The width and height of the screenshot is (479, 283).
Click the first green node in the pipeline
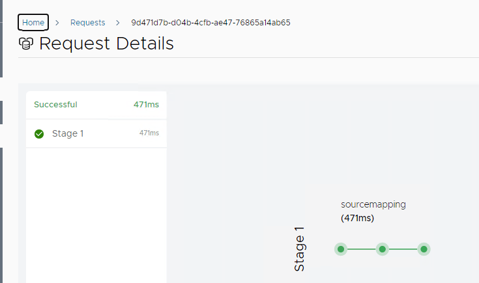click(x=340, y=249)
